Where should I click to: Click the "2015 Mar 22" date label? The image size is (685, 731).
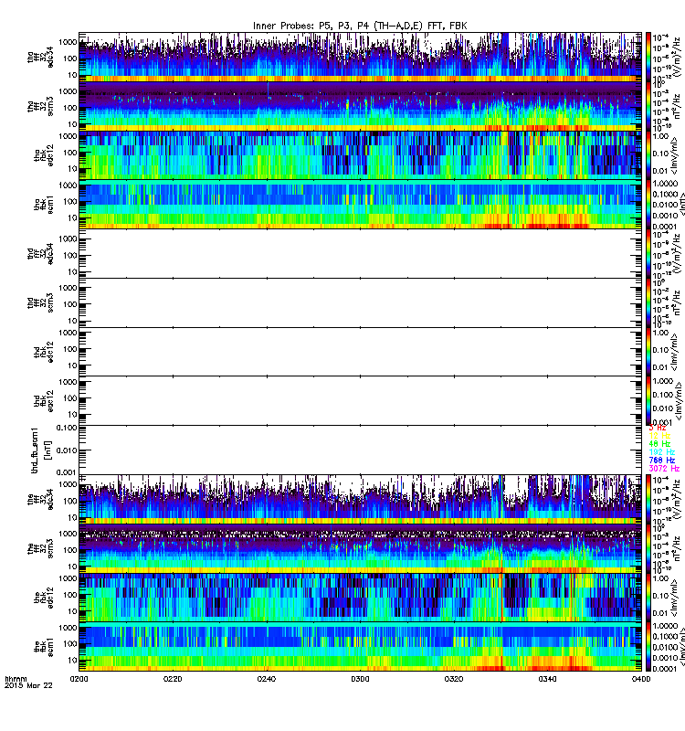(28, 686)
